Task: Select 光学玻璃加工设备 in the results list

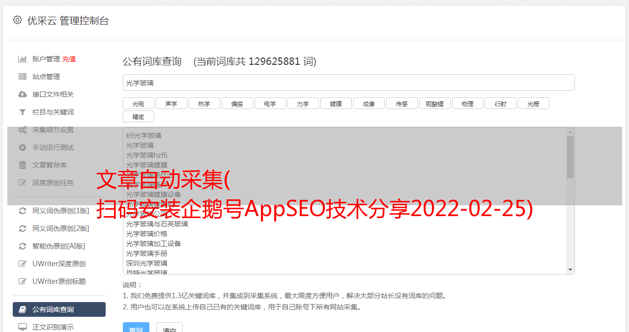Action: click(x=153, y=244)
